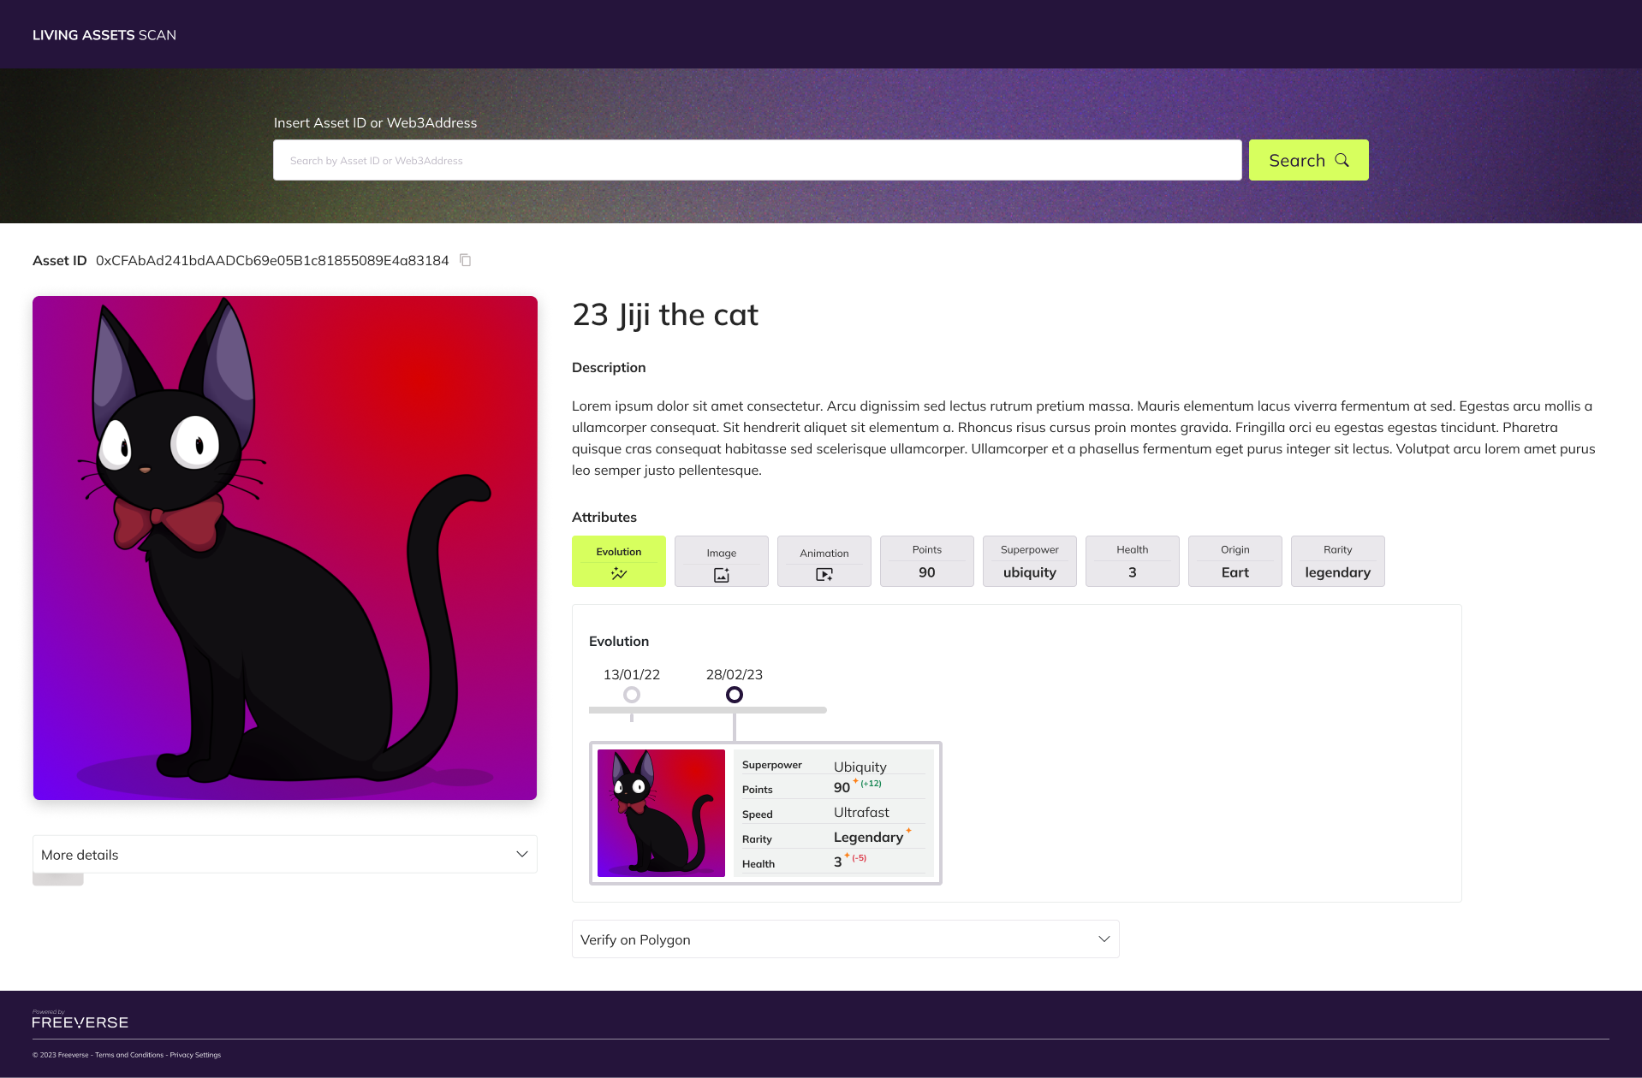Copy the Asset ID to clipboard
1642x1078 pixels.
pyautogui.click(x=466, y=260)
